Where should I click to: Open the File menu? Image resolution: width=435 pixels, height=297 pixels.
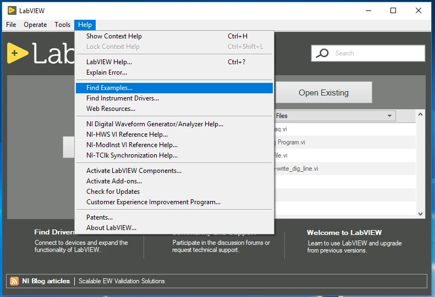click(11, 25)
